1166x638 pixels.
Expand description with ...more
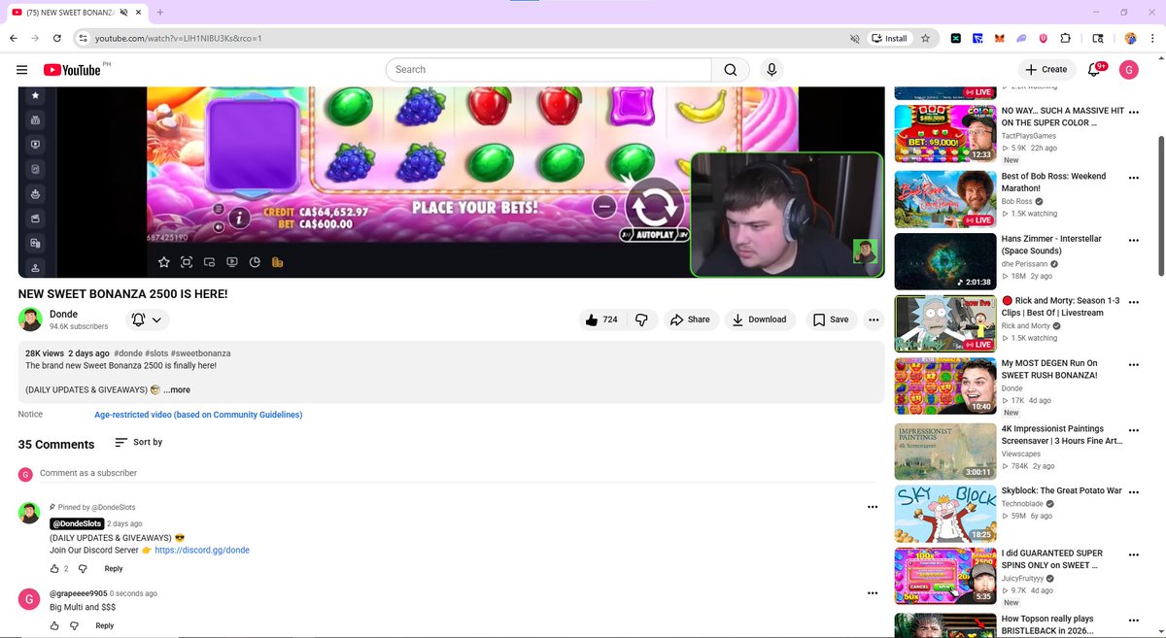(177, 389)
